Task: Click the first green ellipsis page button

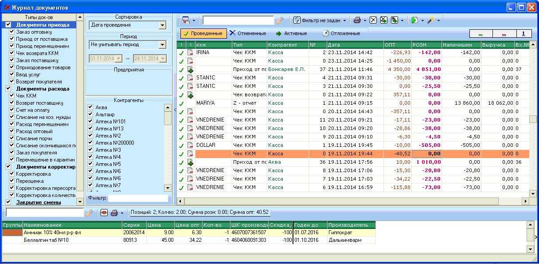Action: (x=480, y=34)
